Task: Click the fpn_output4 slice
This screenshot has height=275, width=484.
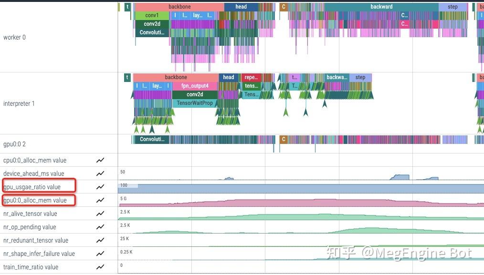Action: (194, 86)
